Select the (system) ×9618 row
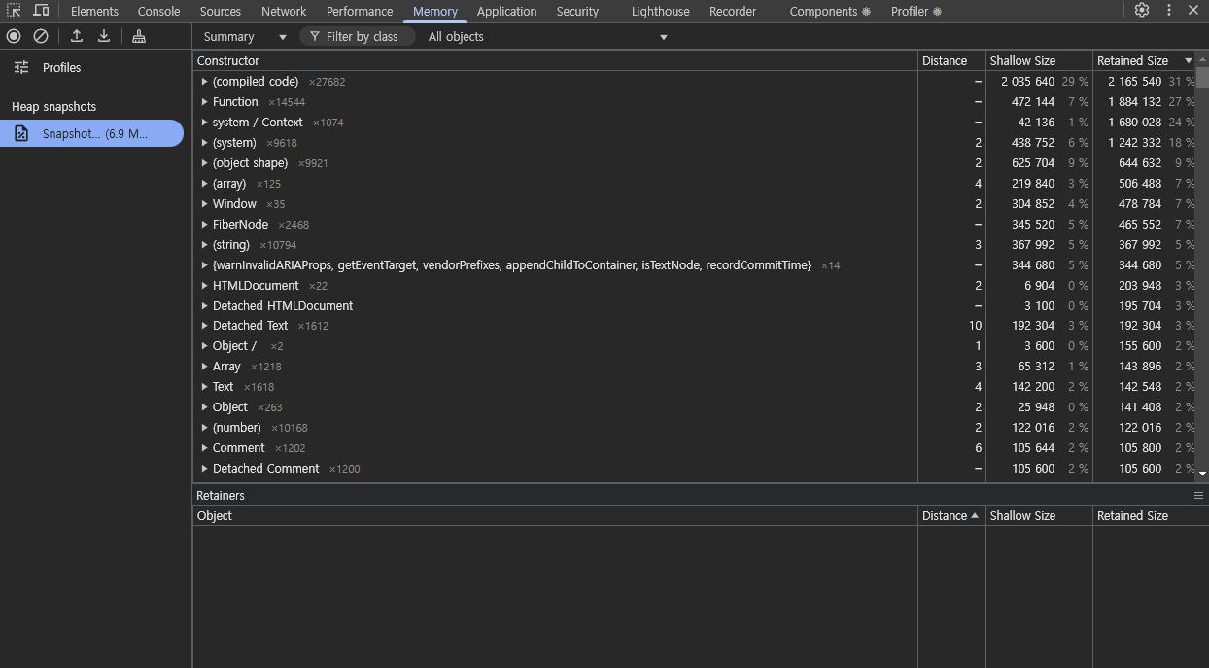The height and width of the screenshot is (668, 1209). pyautogui.click(x=694, y=143)
